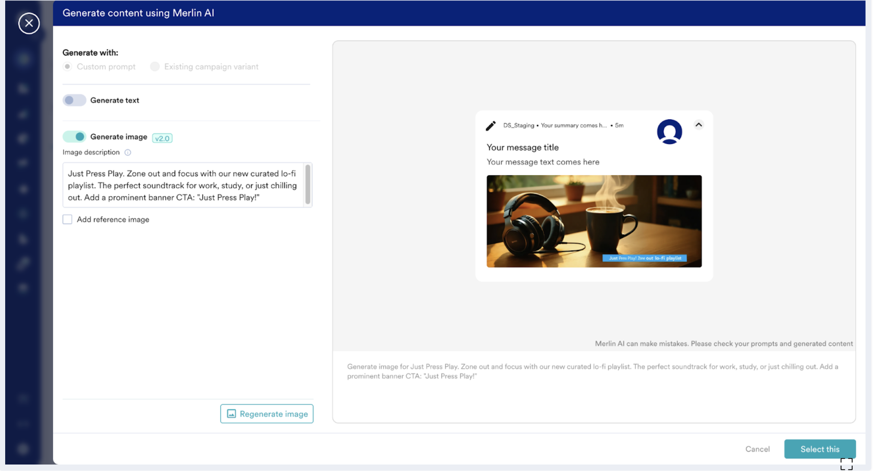
Task: Click the blue banner in the generated image
Action: (644, 258)
